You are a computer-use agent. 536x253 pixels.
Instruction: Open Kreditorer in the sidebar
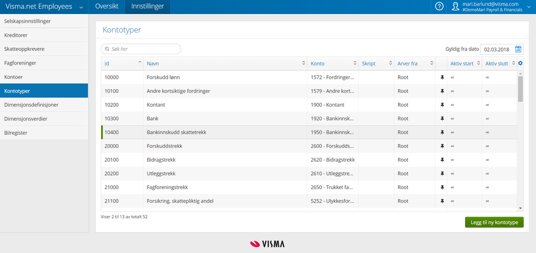(x=44, y=35)
